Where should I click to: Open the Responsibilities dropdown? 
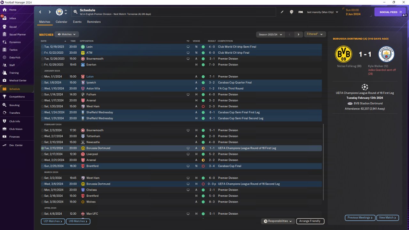pos(278,221)
